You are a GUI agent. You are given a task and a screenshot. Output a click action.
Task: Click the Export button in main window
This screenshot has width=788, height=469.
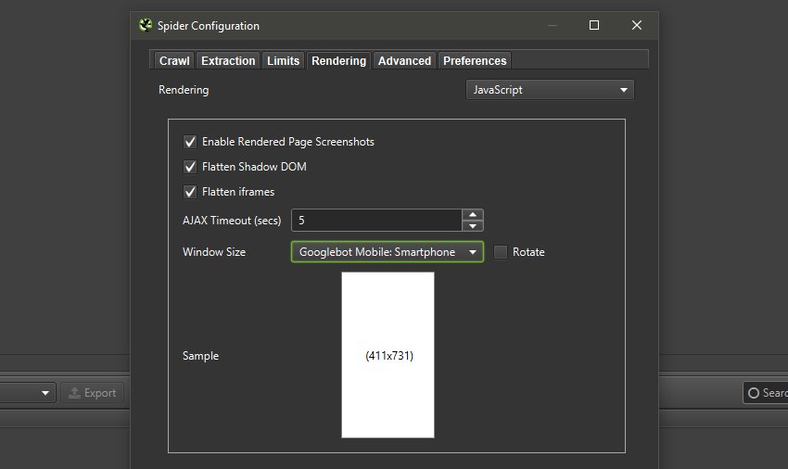(93, 393)
